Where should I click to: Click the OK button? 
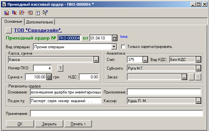tap(20, 124)
